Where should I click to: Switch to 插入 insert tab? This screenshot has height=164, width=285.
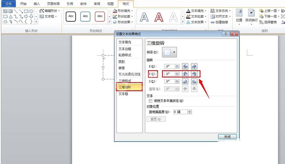(x=37, y=4)
